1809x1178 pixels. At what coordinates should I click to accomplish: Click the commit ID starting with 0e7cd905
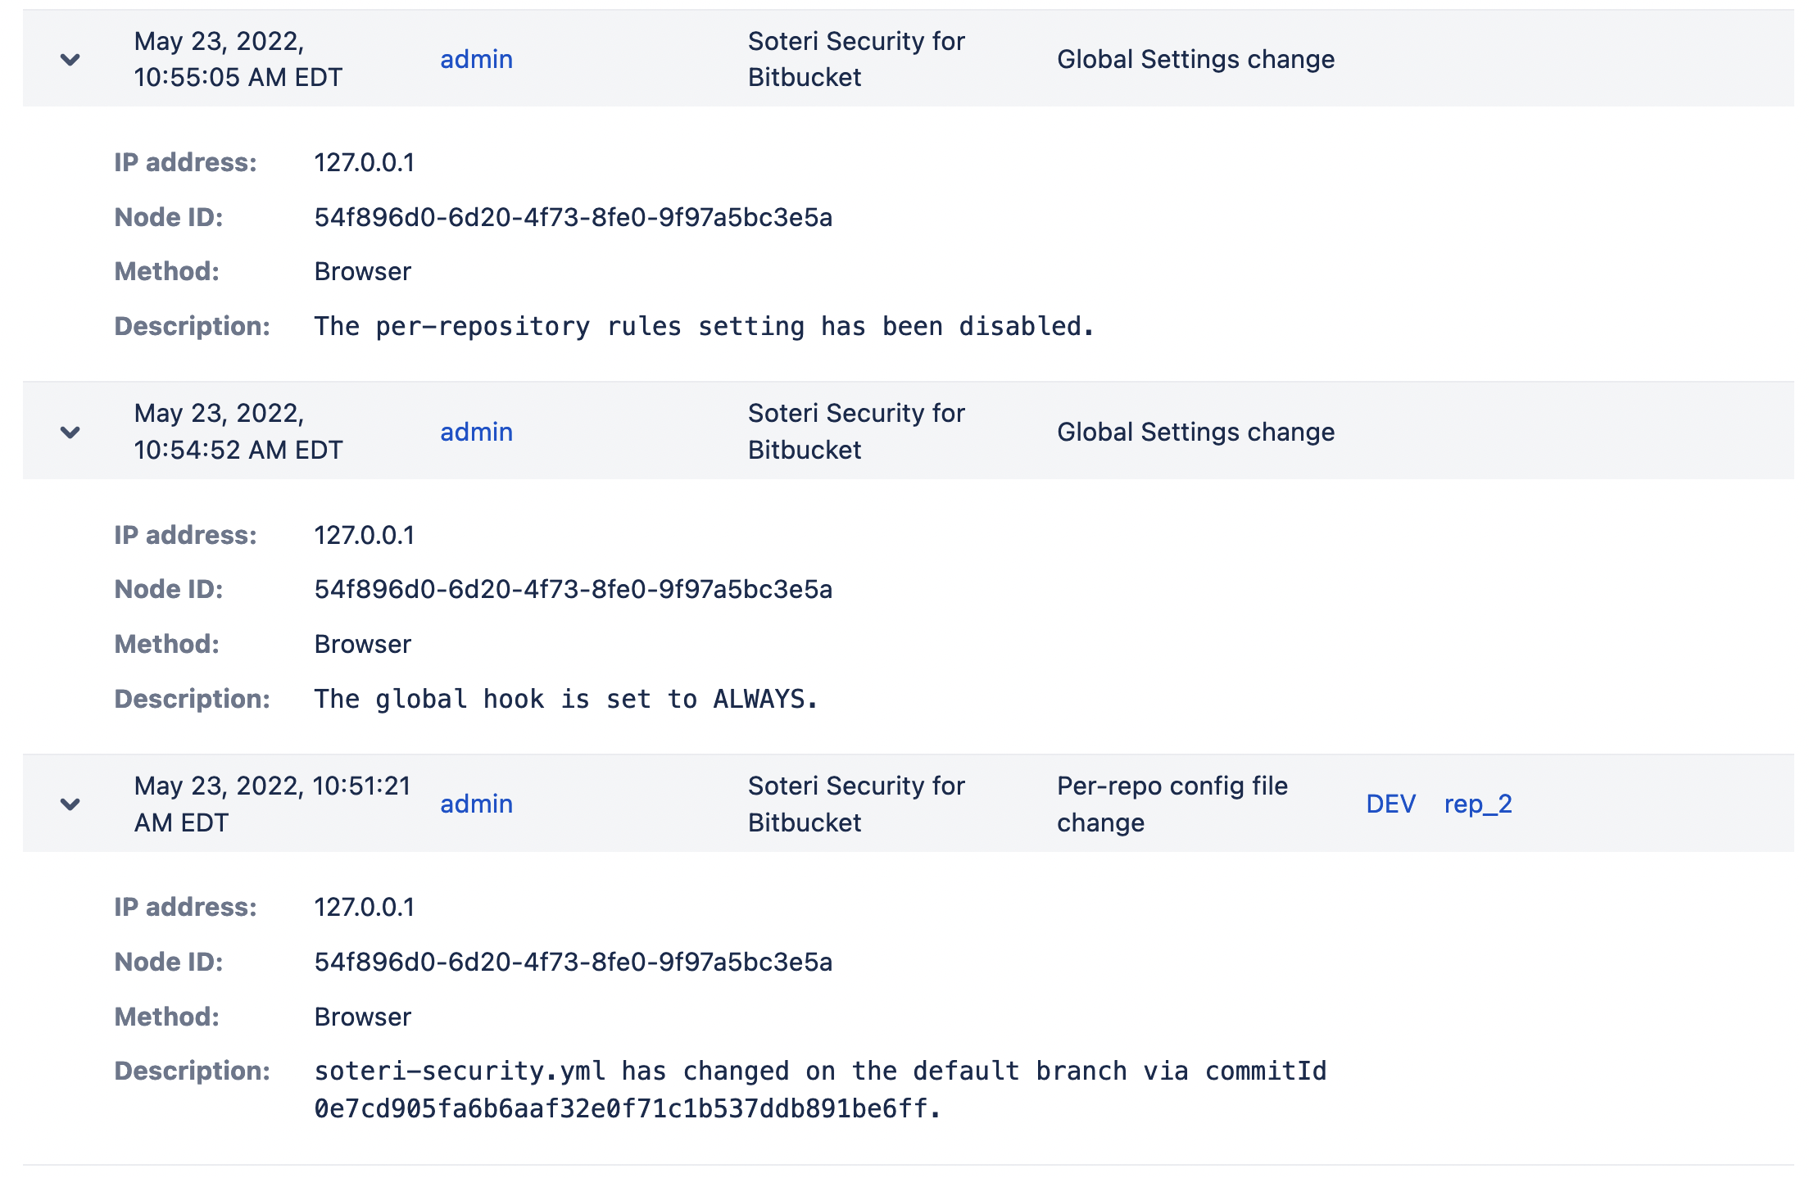627,1109
